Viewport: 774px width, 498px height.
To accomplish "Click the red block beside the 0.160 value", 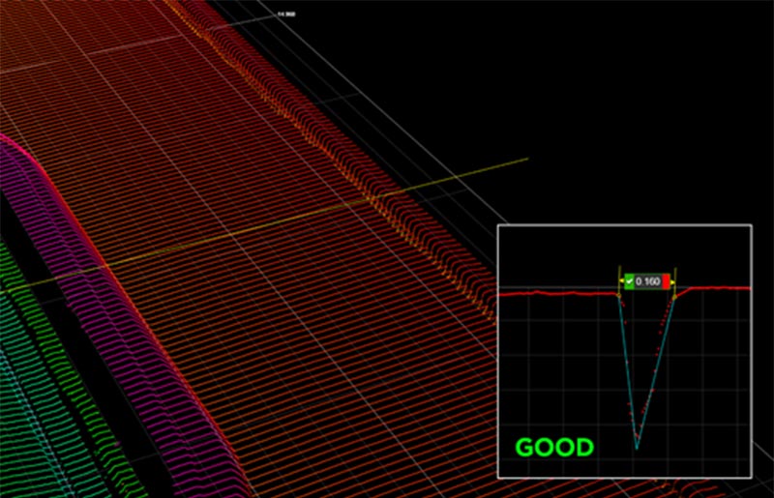I will pos(666,281).
